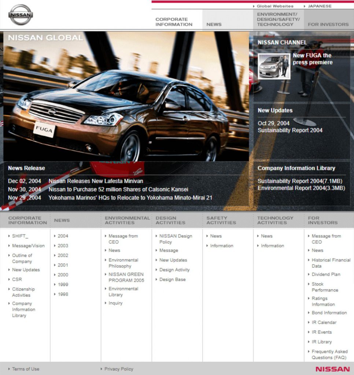Open the Design Activity link

pyautogui.click(x=174, y=270)
